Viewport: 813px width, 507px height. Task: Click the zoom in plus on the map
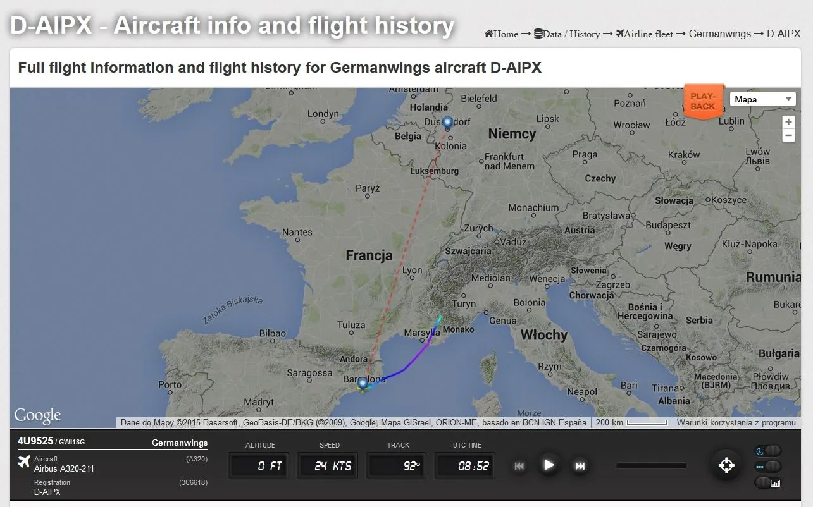(x=788, y=121)
